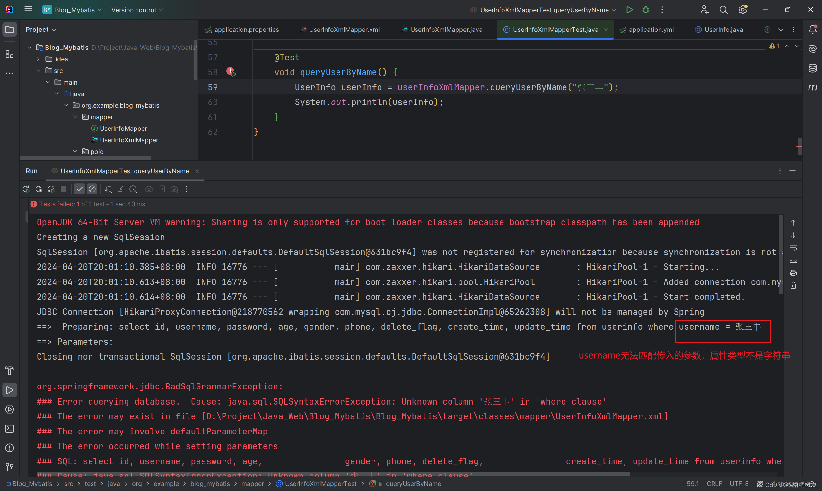The height and width of the screenshot is (491, 822).
Task: Rerun the test in Run toolbar
Action: (26, 189)
